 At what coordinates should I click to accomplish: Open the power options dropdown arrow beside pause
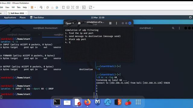(x=35, y=7)
